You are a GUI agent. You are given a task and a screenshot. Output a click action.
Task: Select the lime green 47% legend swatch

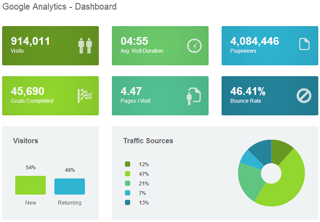pyautogui.click(x=127, y=174)
